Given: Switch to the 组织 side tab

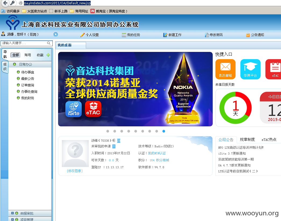Looking at the screenshot, I should [x=5, y=66].
